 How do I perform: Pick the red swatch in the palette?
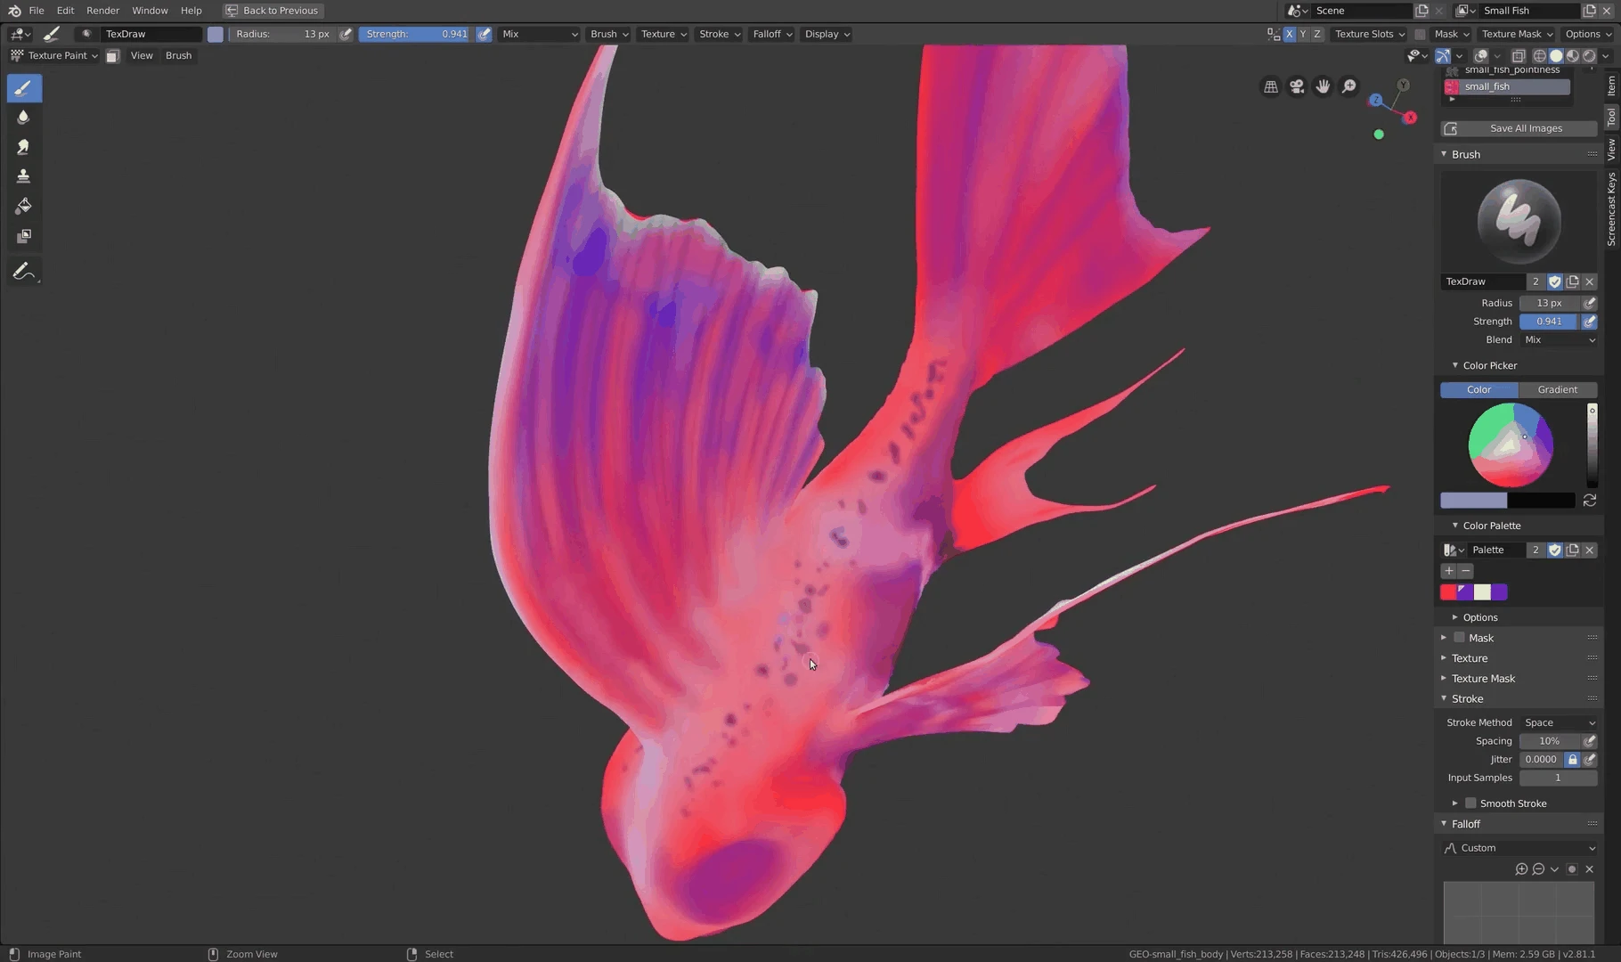pyautogui.click(x=1448, y=592)
